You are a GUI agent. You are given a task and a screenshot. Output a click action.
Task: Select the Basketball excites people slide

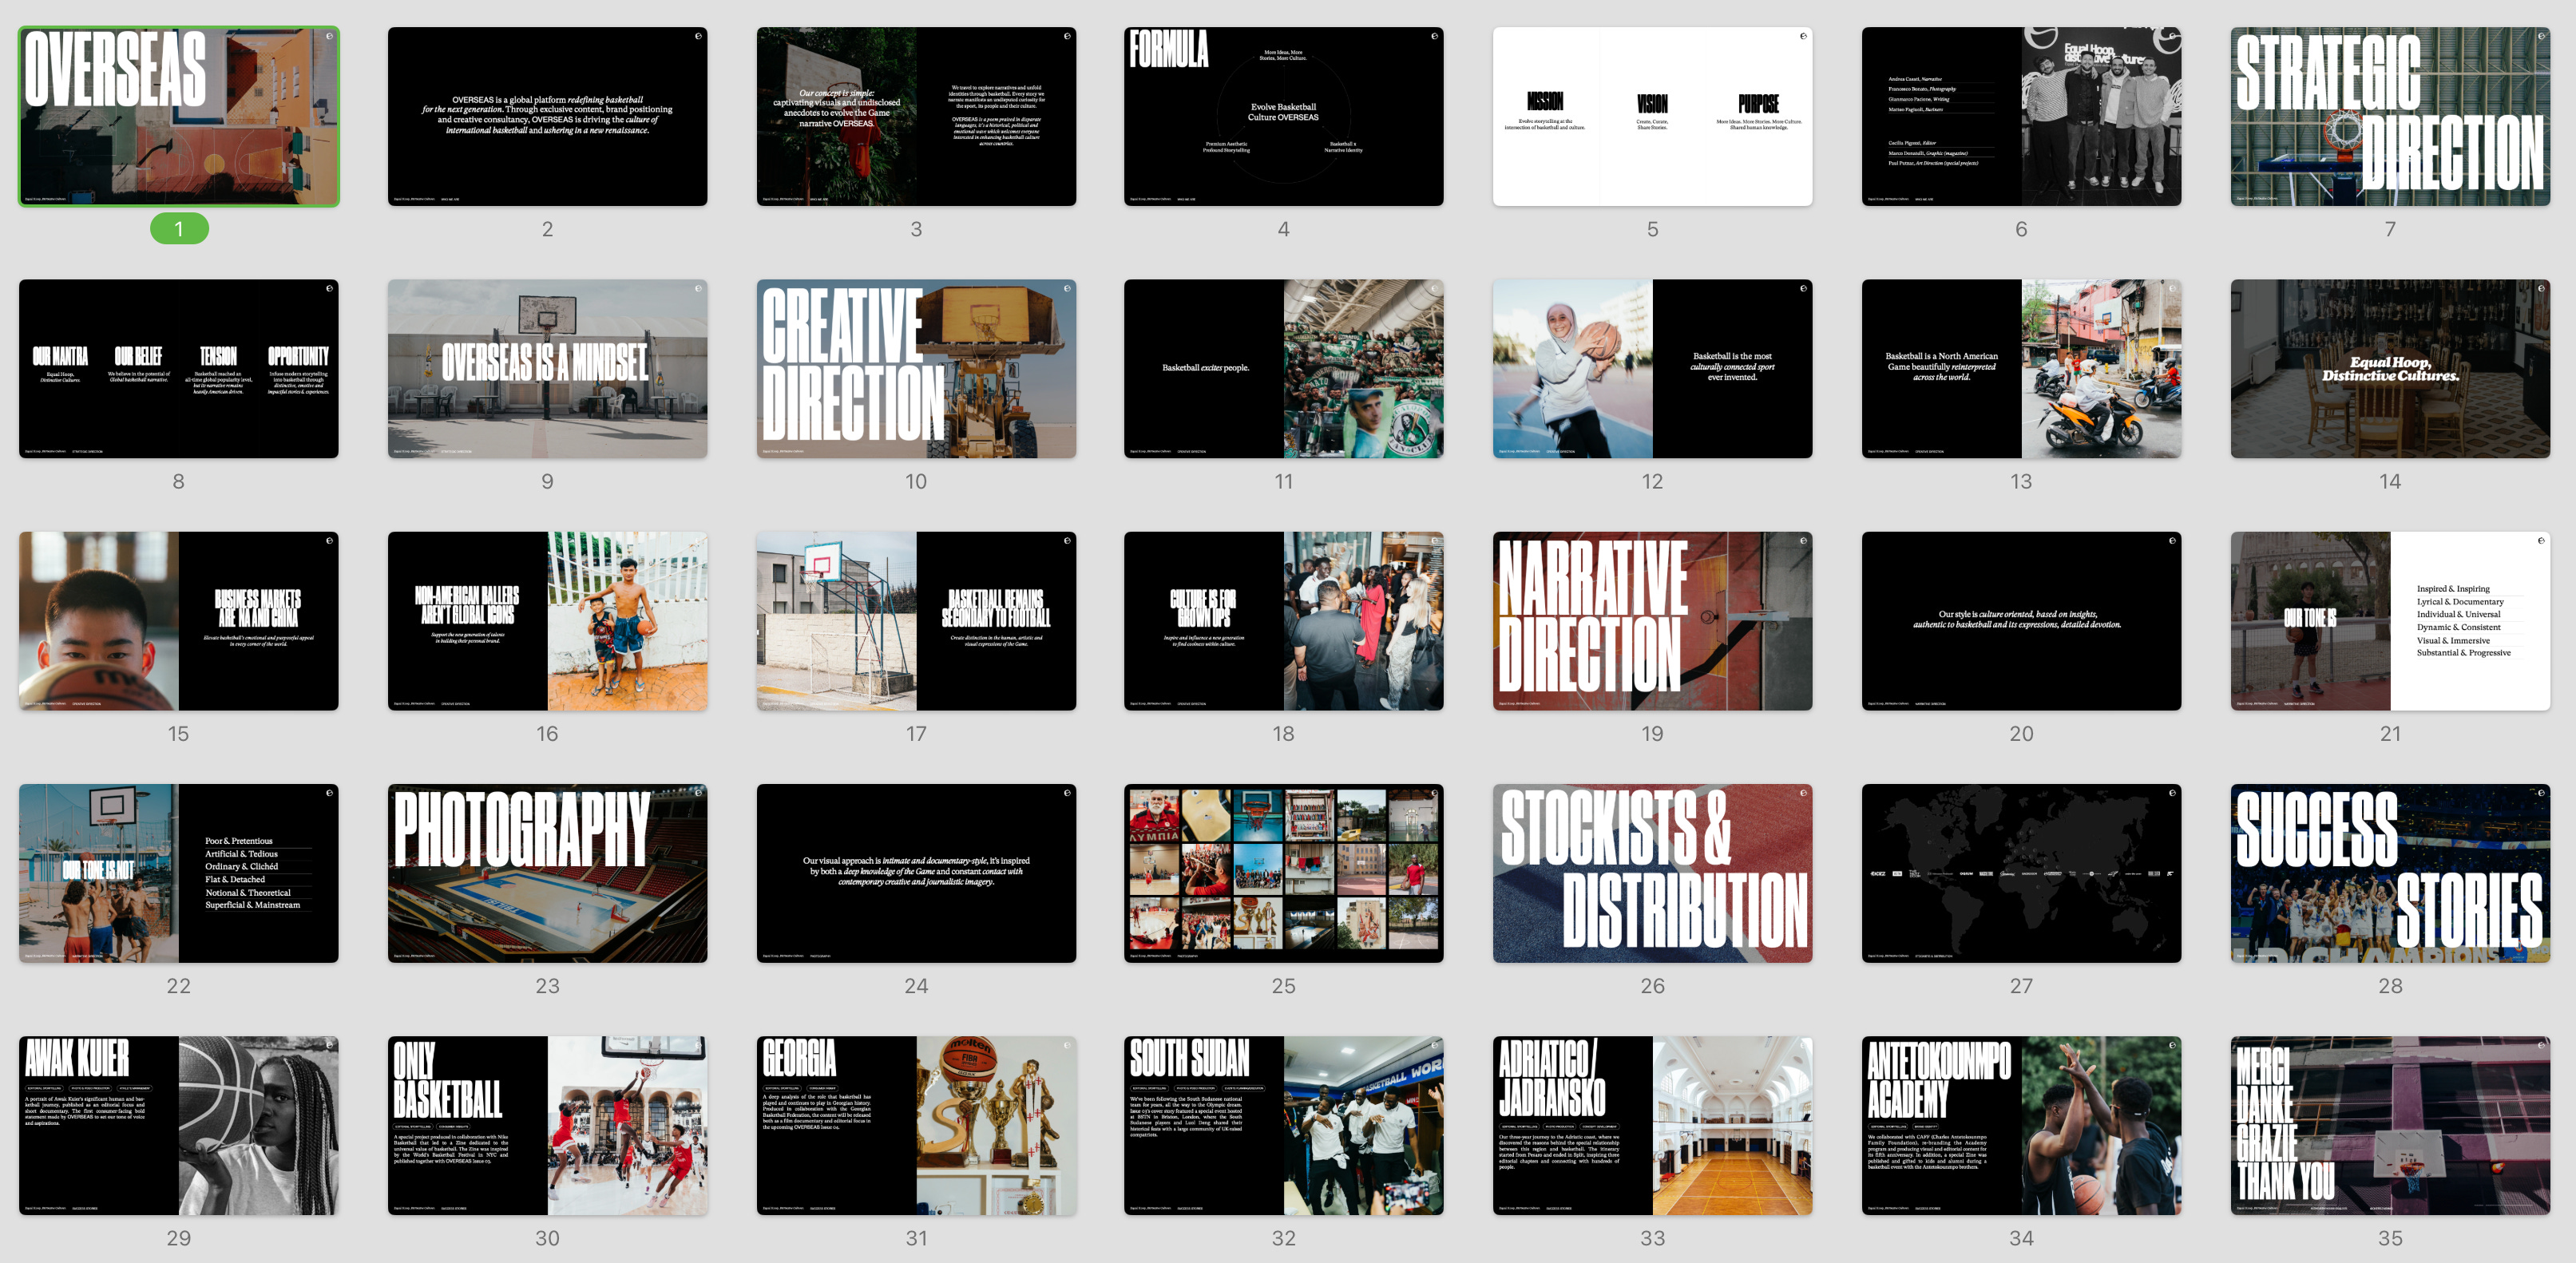(x=1283, y=368)
